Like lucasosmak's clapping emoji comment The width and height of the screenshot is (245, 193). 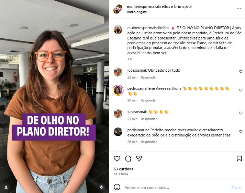241,113
